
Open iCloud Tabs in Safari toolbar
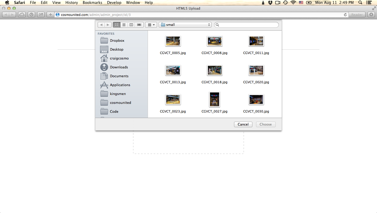[22, 15]
